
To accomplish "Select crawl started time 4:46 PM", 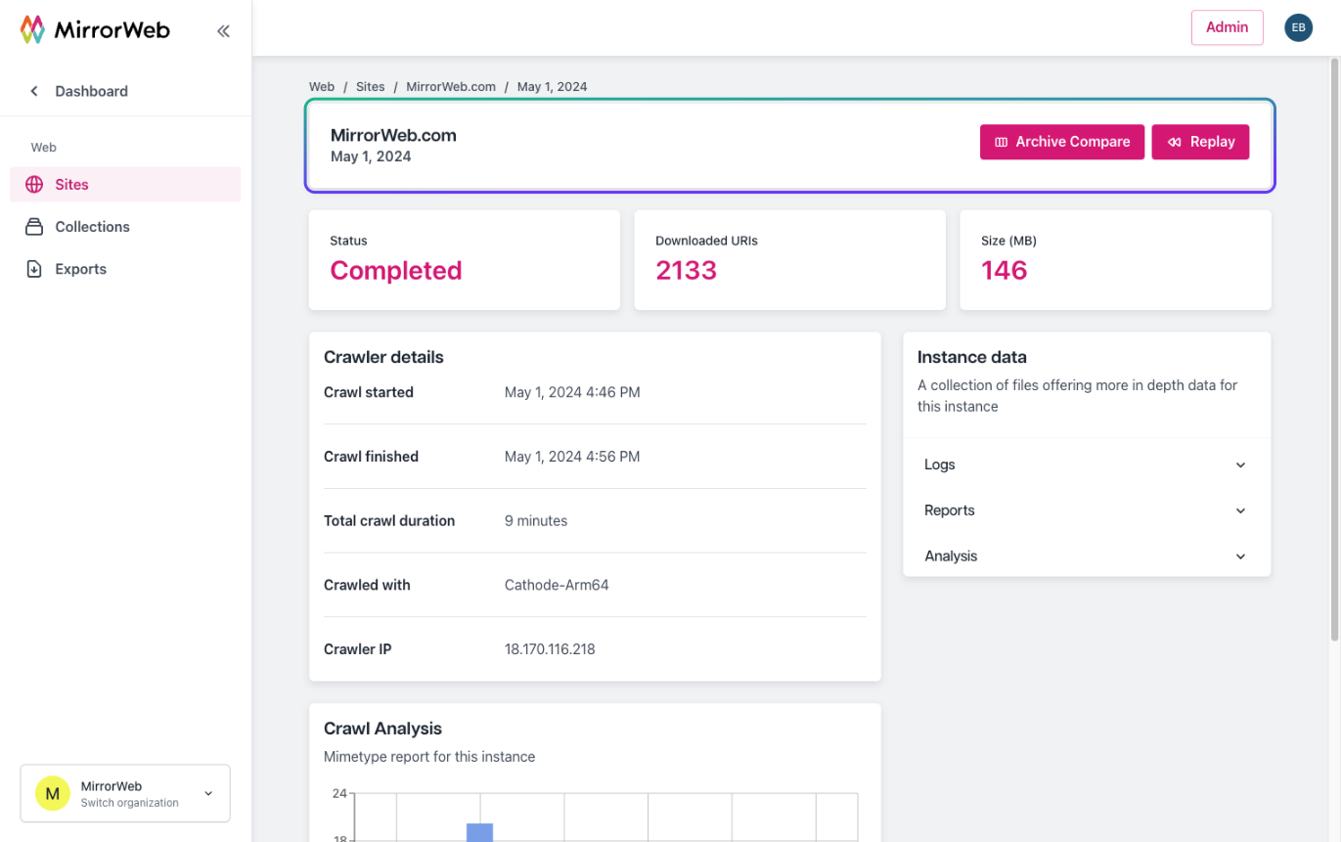I will pos(572,392).
